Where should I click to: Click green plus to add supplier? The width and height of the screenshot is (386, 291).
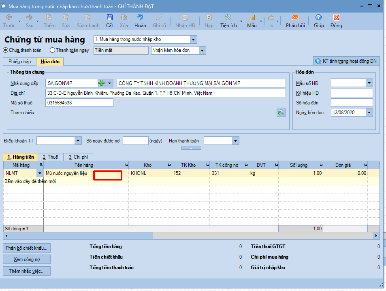pyautogui.click(x=102, y=83)
